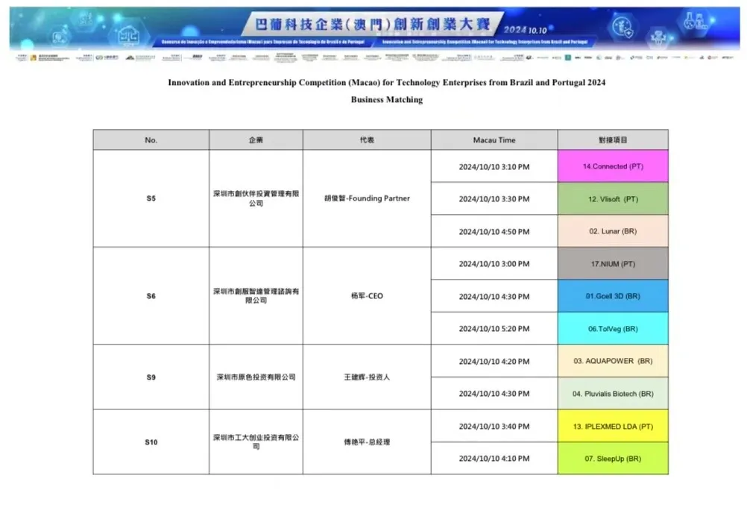Click the '2024/10/10 3:10 PM' time cell
Viewport: 747px width, 525px height.
tap(493, 166)
